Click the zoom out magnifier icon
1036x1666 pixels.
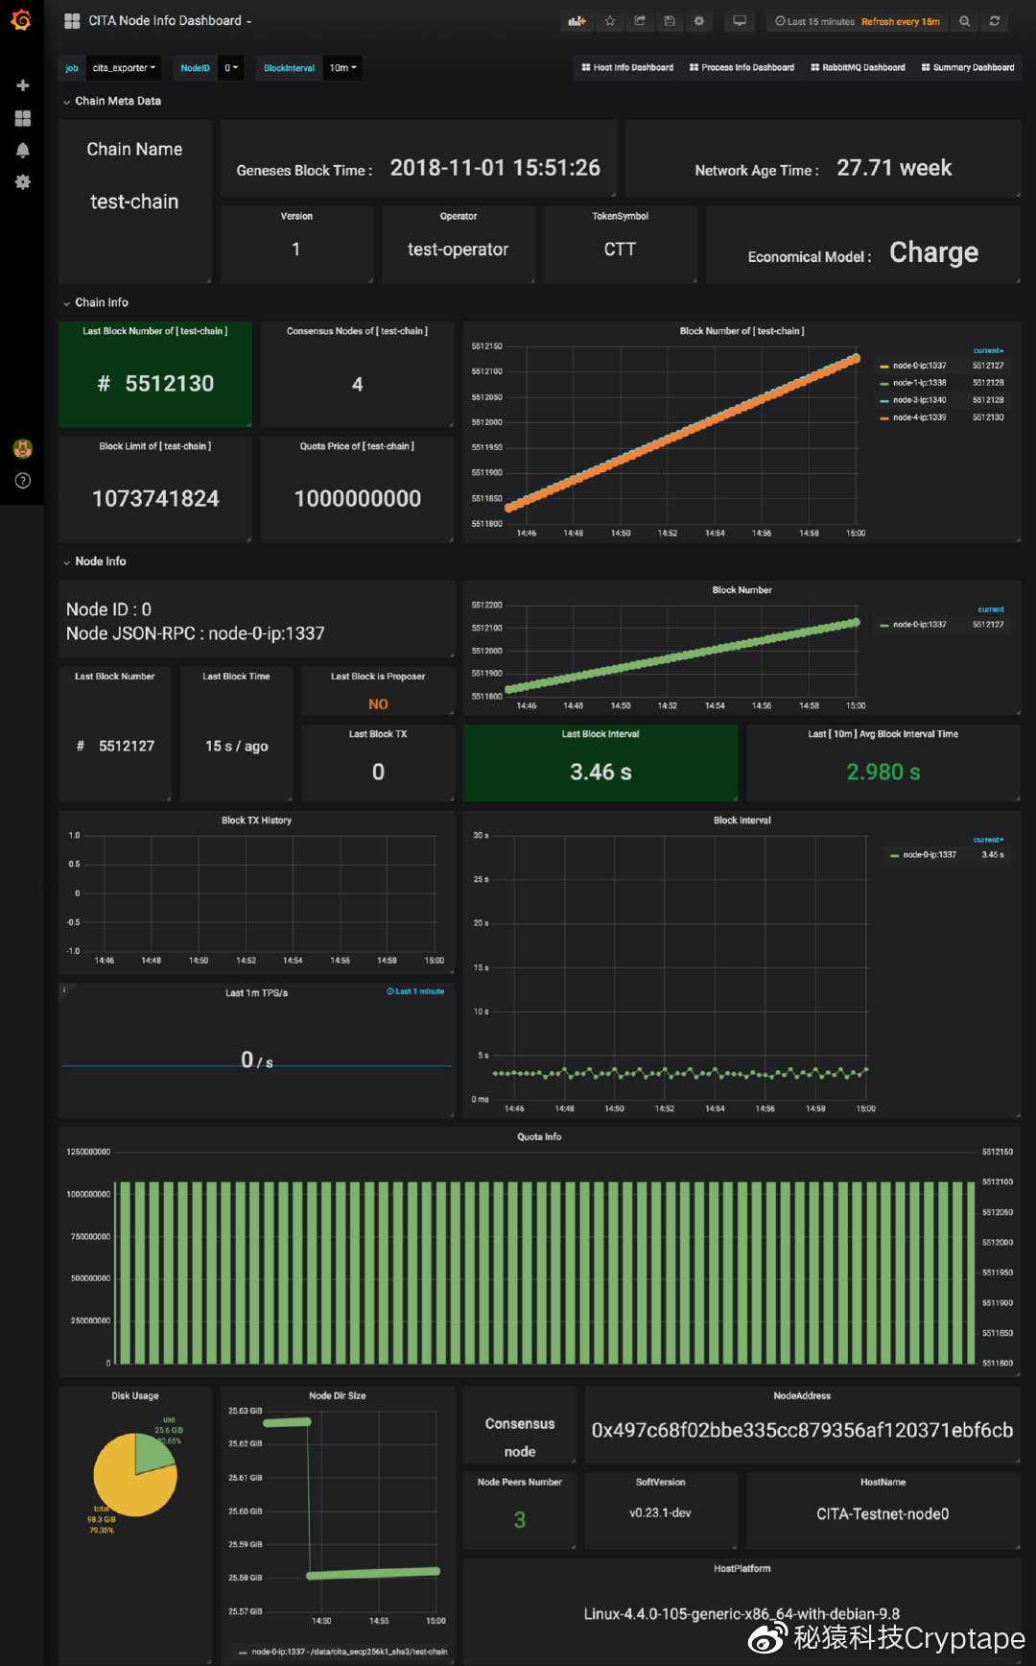pos(965,21)
